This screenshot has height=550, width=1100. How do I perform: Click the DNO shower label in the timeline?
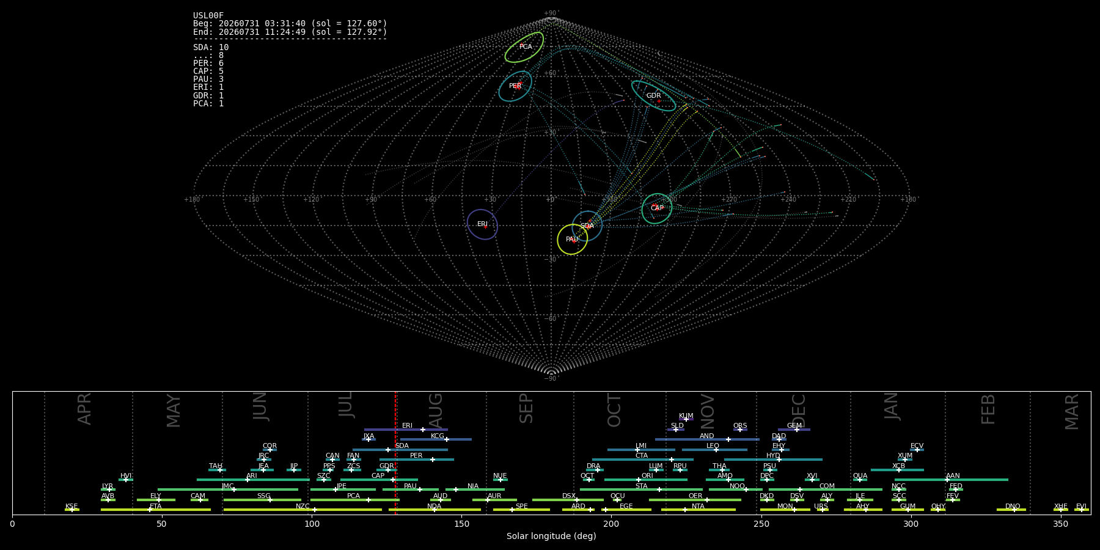tap(1013, 507)
